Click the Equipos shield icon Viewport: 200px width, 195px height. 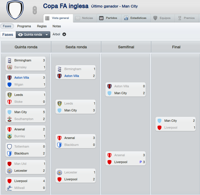coord(155,18)
